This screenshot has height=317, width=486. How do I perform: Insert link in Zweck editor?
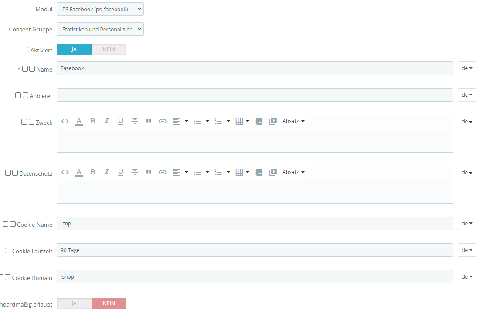[x=163, y=121]
